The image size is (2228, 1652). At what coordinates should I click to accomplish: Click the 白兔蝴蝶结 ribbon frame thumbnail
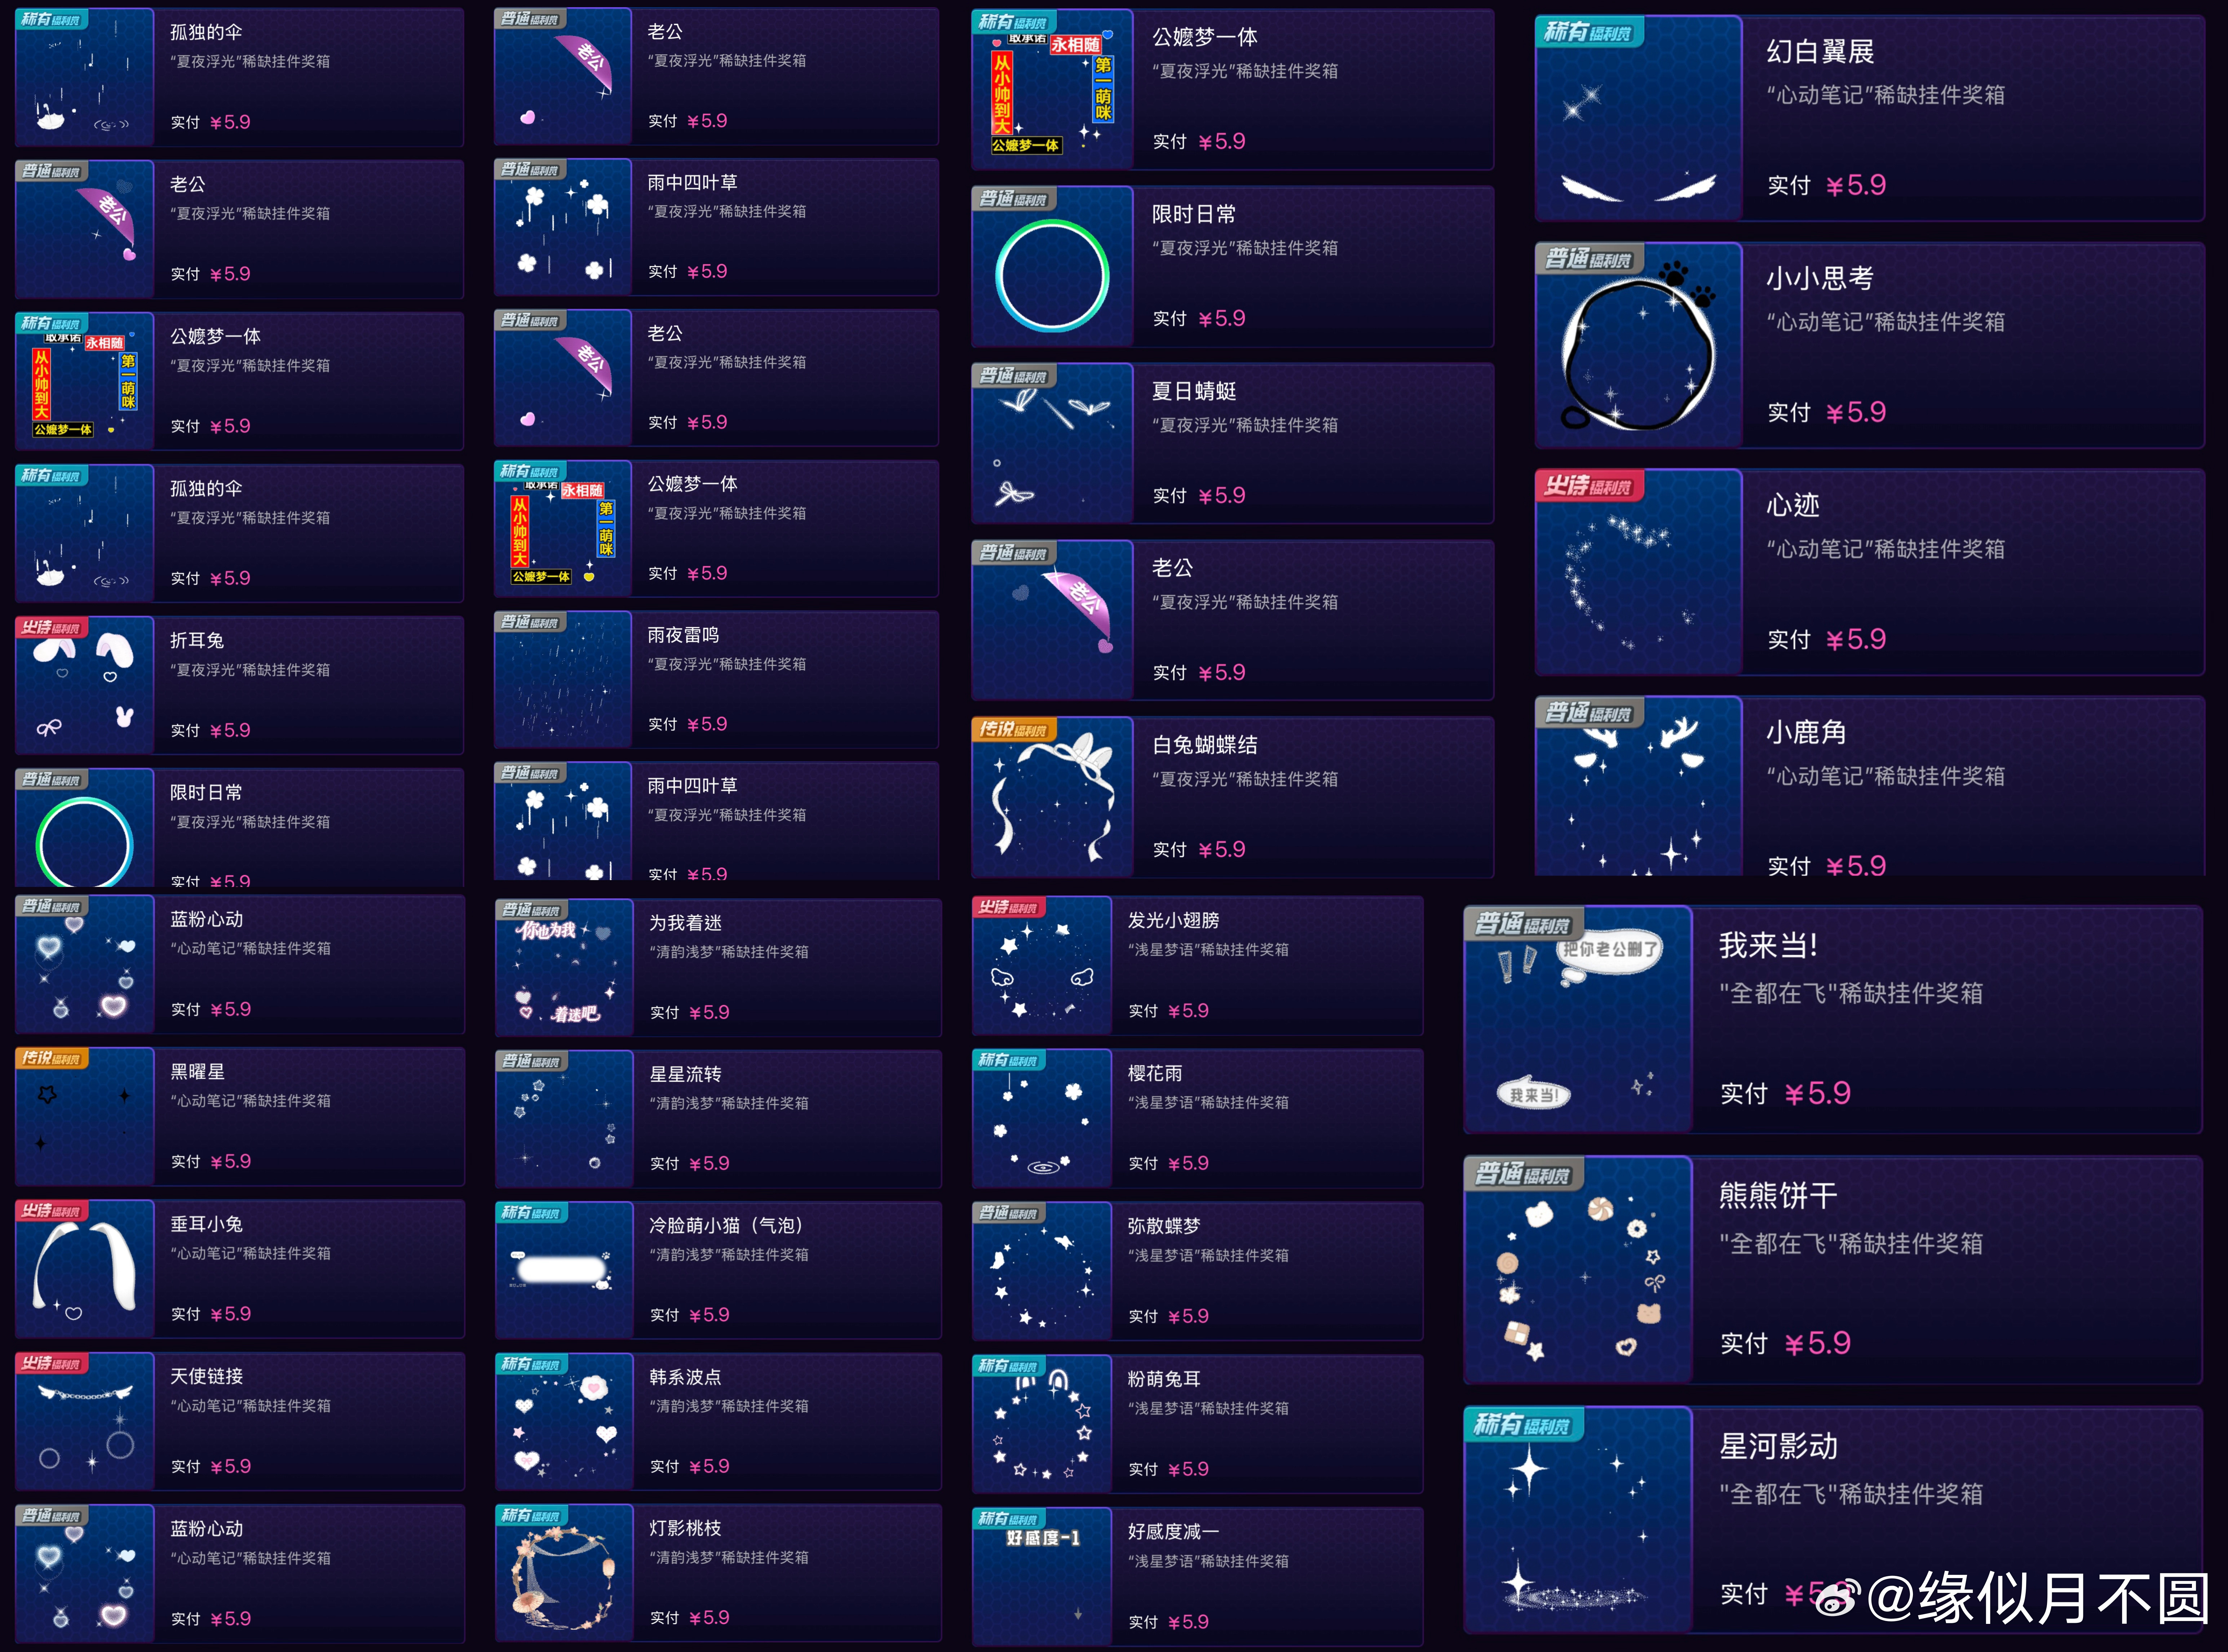pos(1052,797)
